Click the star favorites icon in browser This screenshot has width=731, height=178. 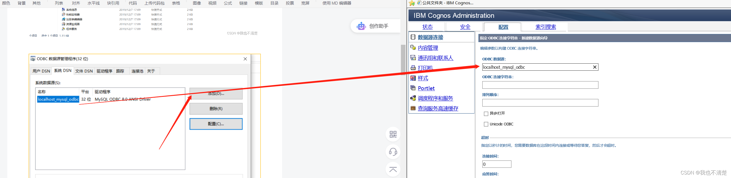[412, 3]
